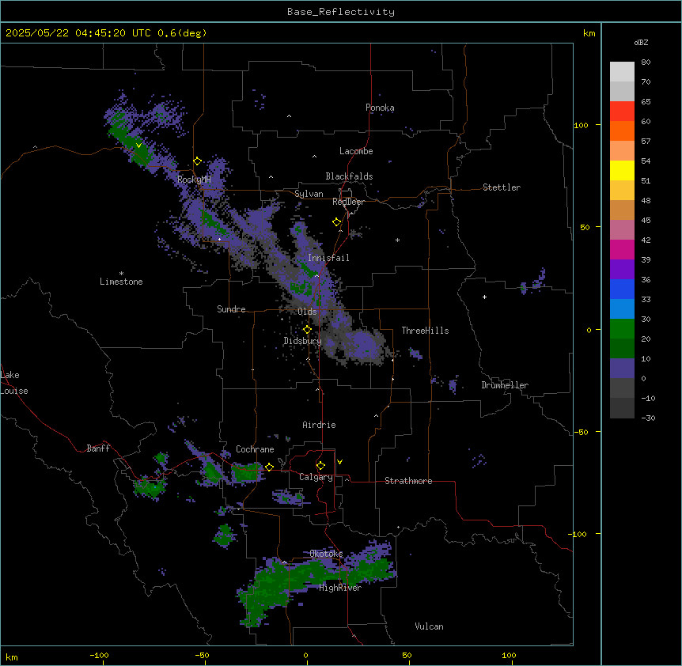Image resolution: width=682 pixels, height=666 pixels.
Task: Click the yellow diamond marker south of RedDeer
Action: coord(337,222)
